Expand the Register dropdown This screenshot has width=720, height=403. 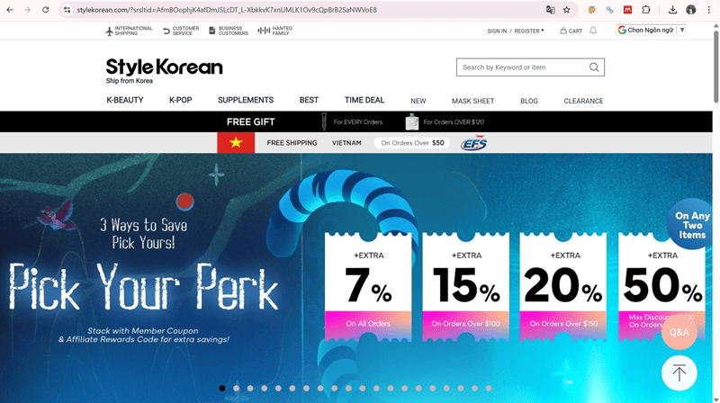(528, 31)
